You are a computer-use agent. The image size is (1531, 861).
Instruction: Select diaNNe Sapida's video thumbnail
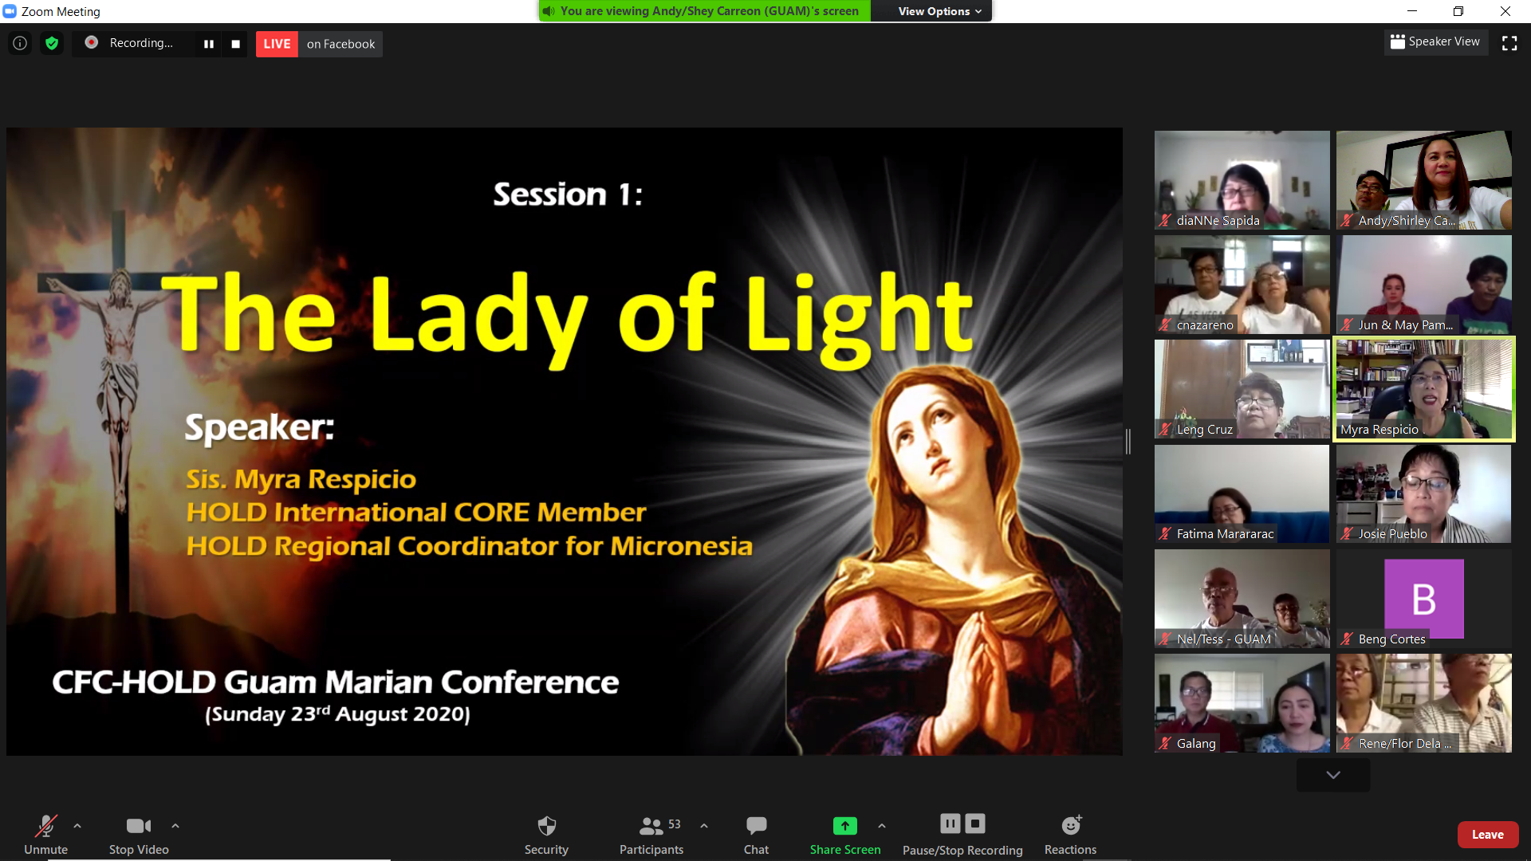(x=1242, y=180)
